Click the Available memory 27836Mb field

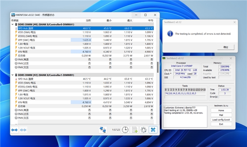tap(225, 70)
